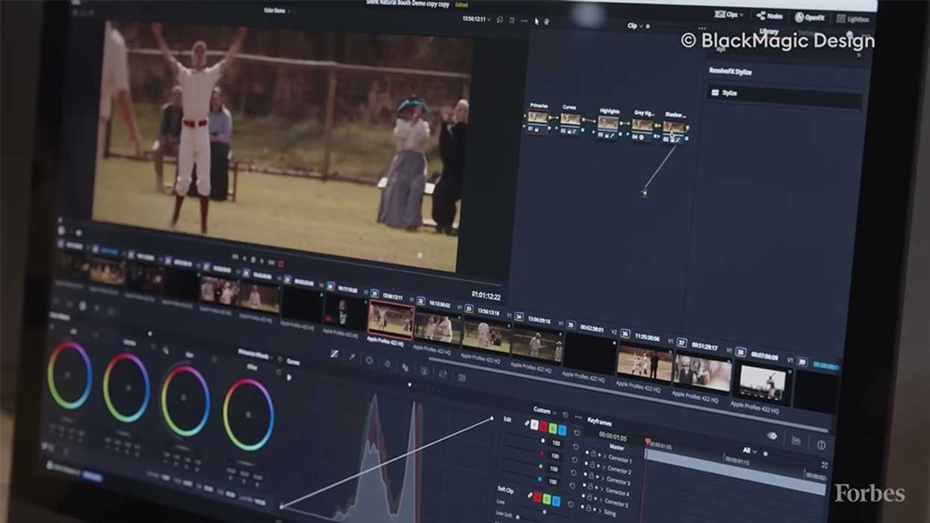This screenshot has width=930, height=523.
Task: Toggle the red curve channel button
Action: click(543, 427)
